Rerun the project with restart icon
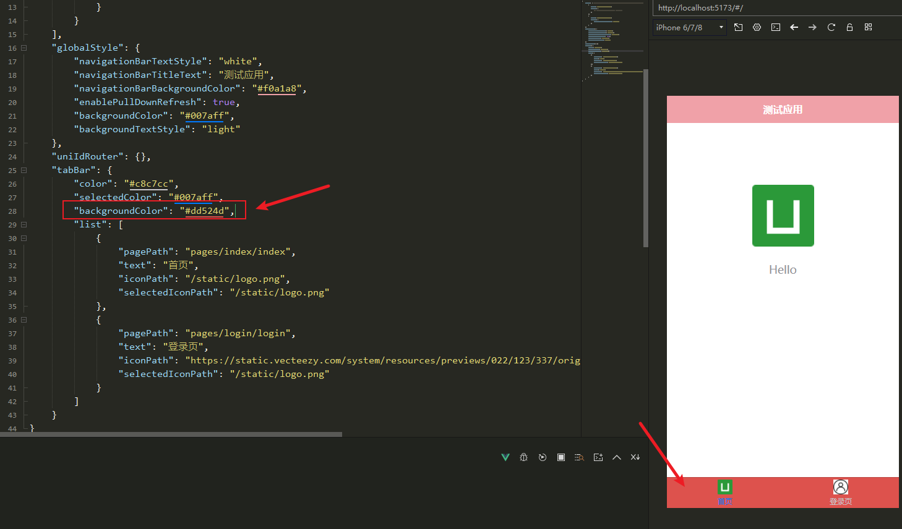 (543, 457)
